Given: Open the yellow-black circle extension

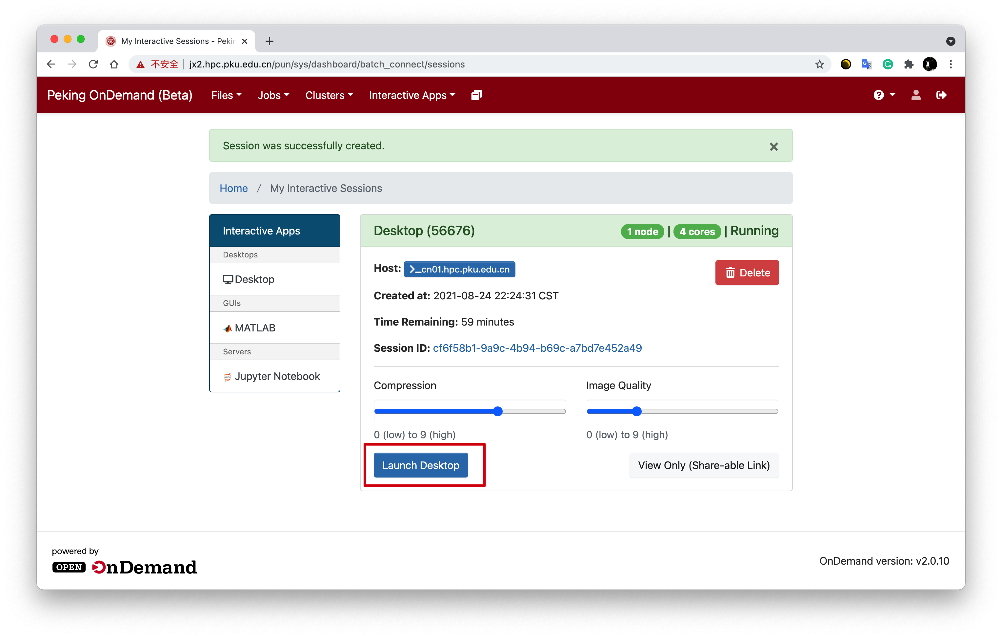Looking at the screenshot, I should tap(846, 64).
